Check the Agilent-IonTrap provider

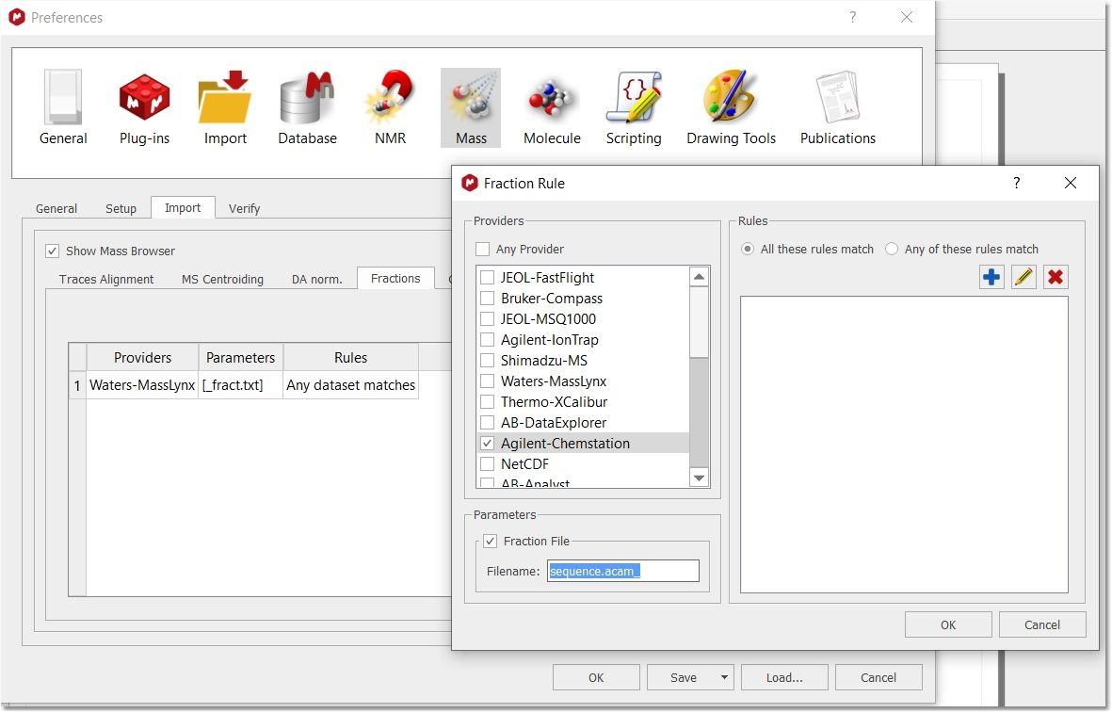pyautogui.click(x=487, y=340)
